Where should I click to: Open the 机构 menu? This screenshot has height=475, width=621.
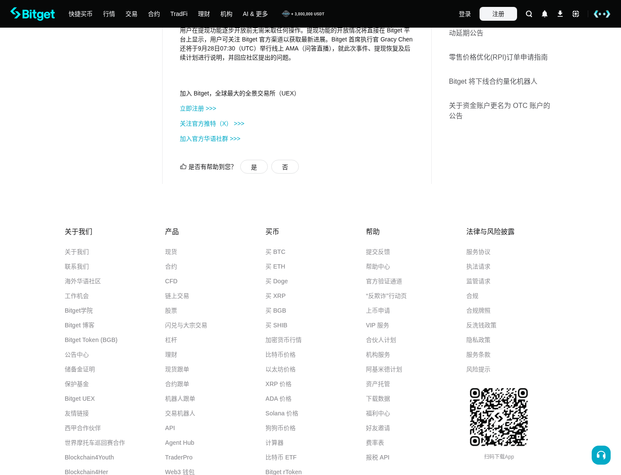[226, 14]
